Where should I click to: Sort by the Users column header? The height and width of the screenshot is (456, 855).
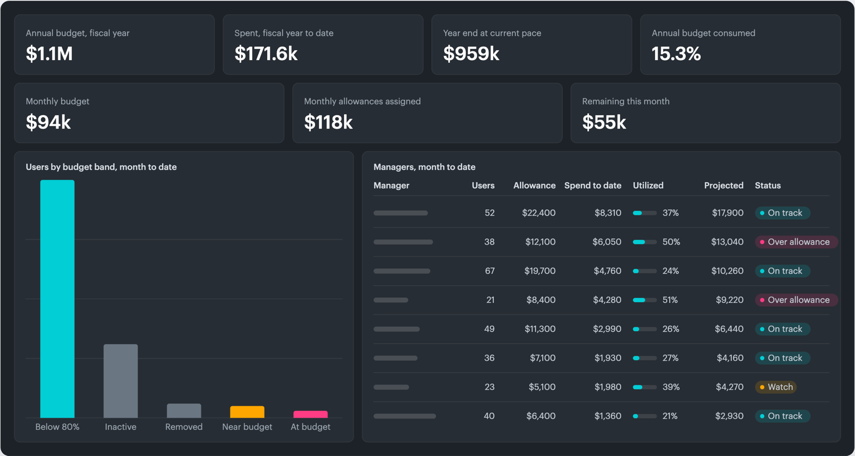click(483, 185)
